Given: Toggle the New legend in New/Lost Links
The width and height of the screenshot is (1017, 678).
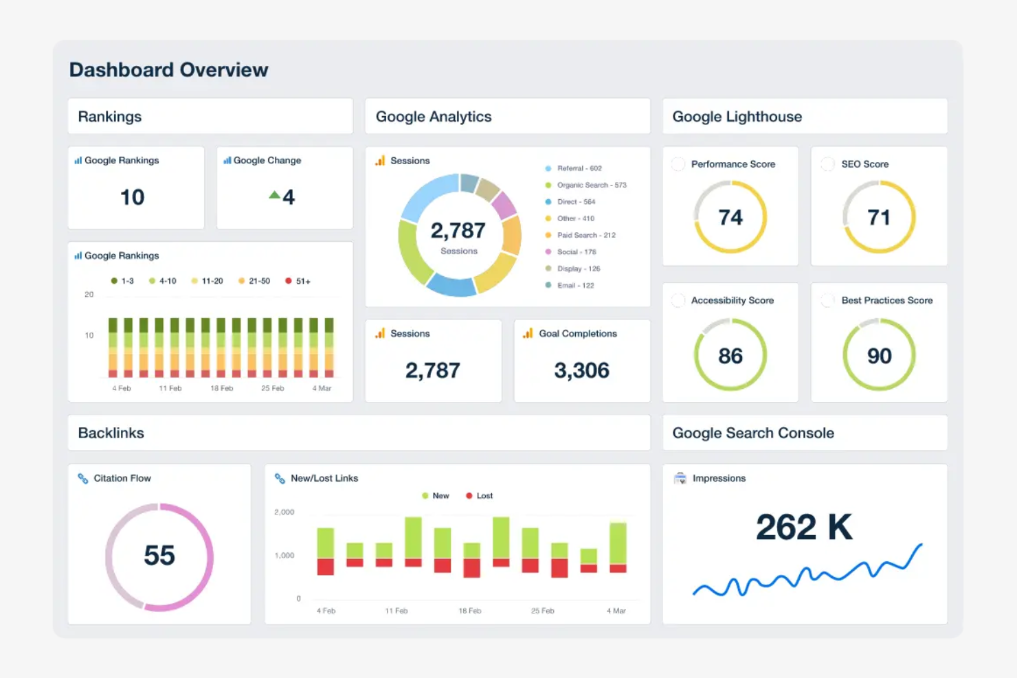Looking at the screenshot, I should pyautogui.click(x=434, y=495).
